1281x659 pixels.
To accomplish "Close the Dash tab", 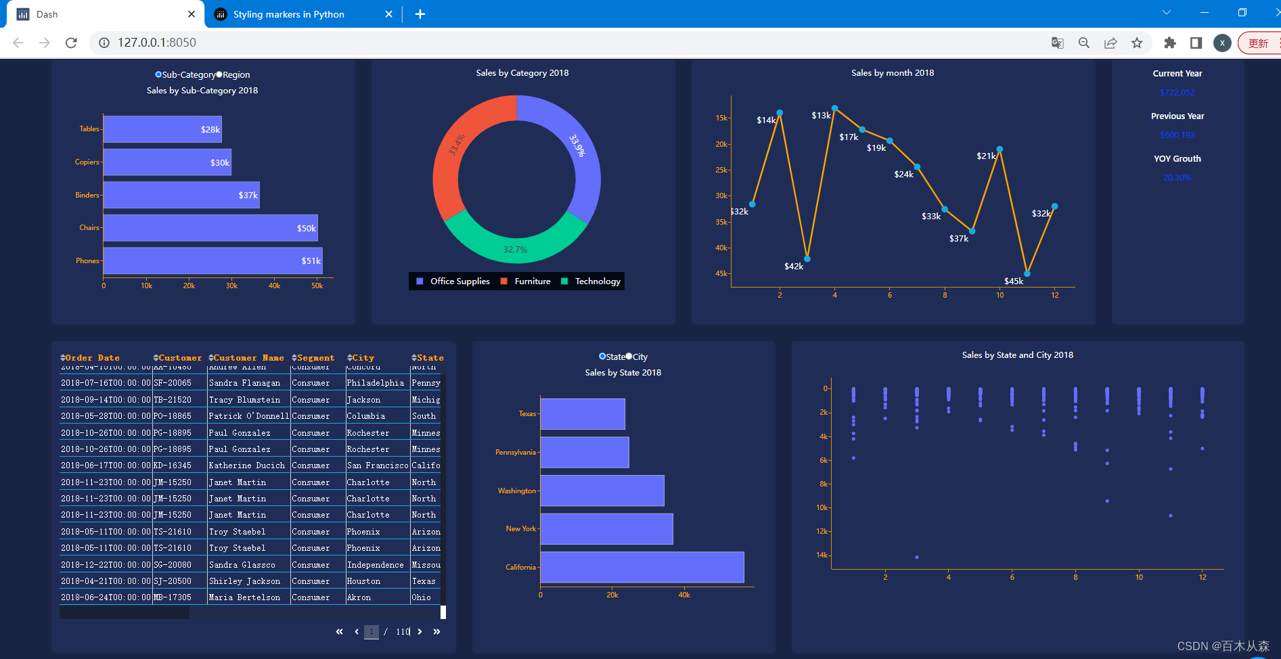I will 192,14.
